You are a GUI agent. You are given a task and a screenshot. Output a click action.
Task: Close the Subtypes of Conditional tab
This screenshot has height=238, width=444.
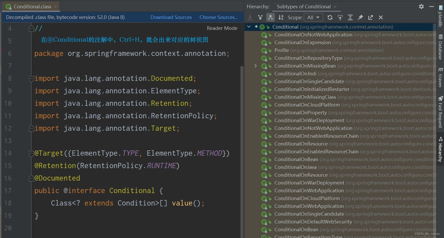coord(335,7)
